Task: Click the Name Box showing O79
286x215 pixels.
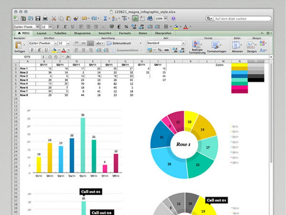Action: (x=28, y=57)
